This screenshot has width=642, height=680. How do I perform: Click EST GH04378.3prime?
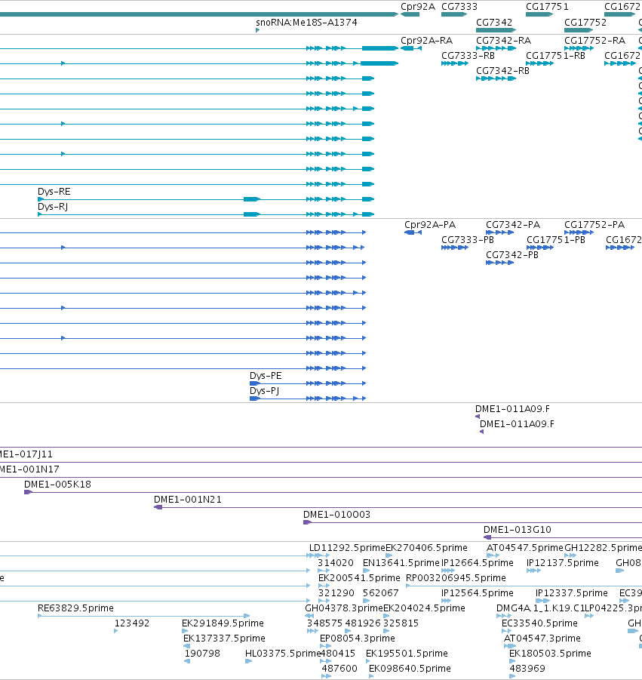coord(309,616)
